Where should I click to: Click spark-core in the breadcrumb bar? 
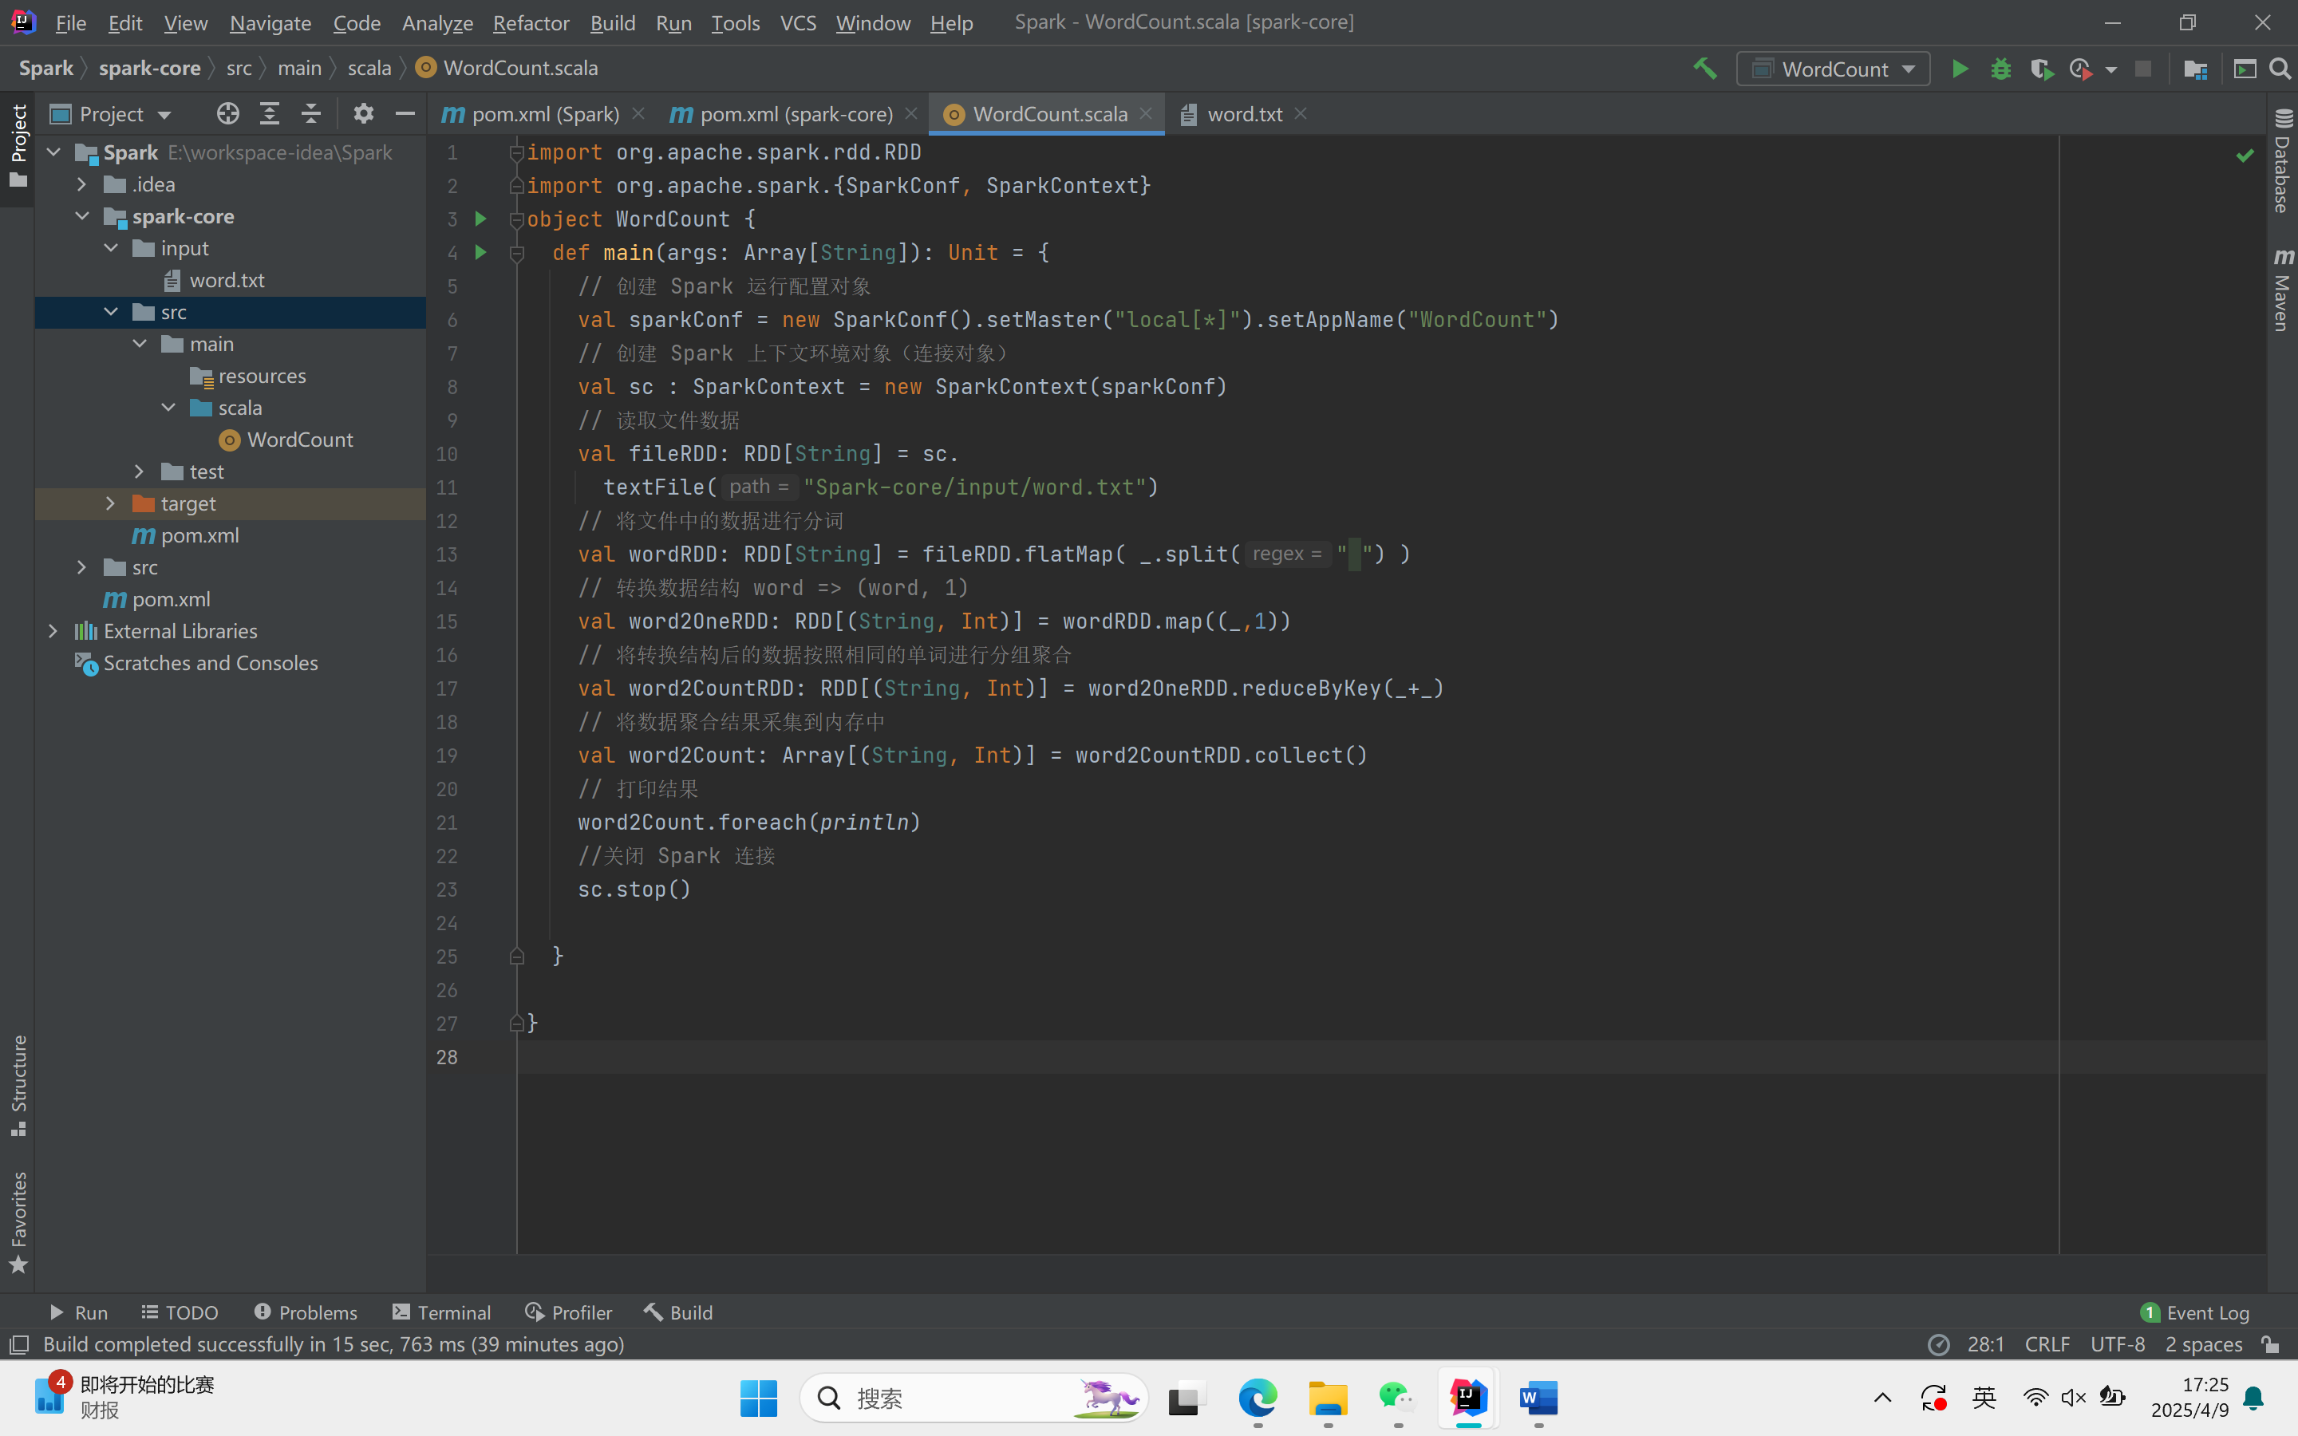click(149, 69)
